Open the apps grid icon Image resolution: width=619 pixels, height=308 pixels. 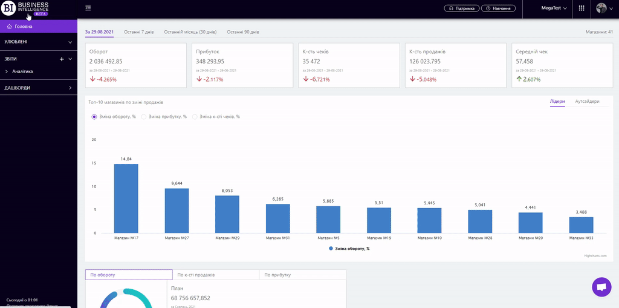click(582, 8)
